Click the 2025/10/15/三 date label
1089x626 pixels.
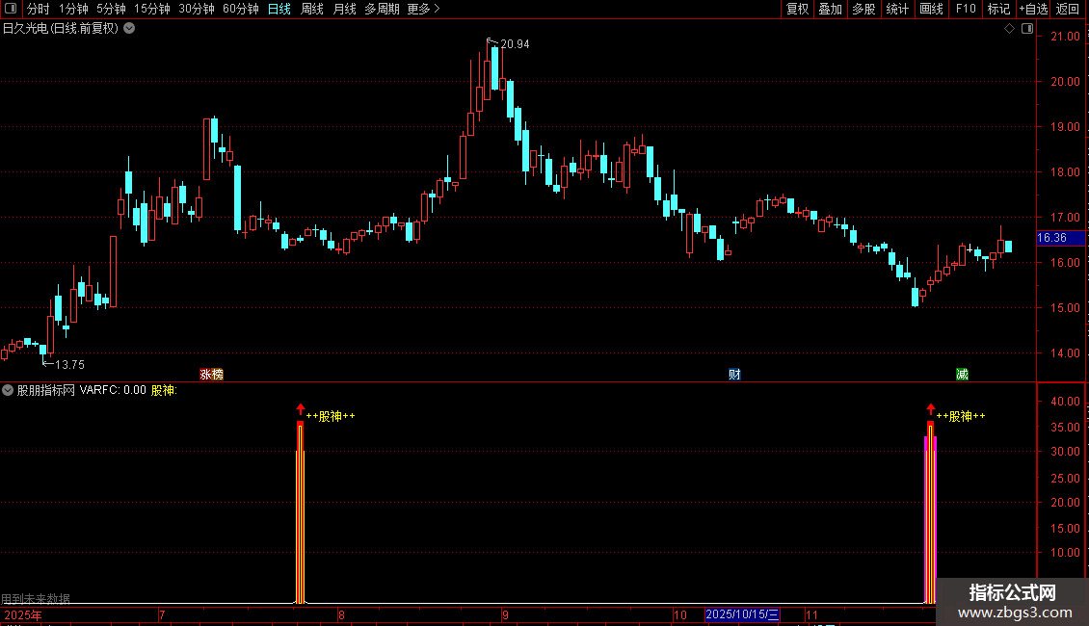(742, 614)
